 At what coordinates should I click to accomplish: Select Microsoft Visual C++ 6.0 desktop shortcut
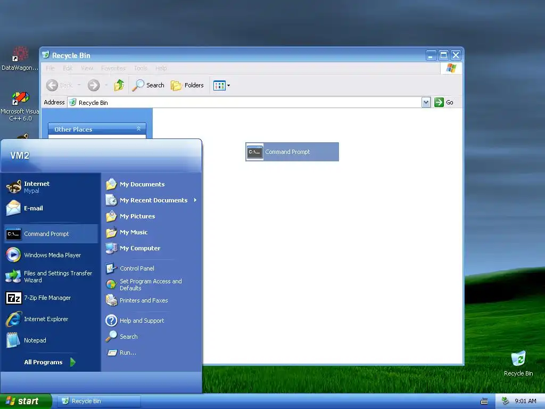point(20,106)
